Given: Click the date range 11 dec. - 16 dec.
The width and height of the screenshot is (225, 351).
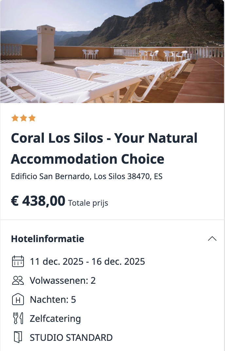Looking at the screenshot, I should click(x=87, y=261).
